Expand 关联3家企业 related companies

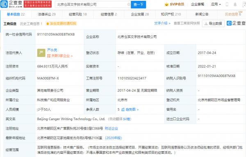tap(60, 56)
